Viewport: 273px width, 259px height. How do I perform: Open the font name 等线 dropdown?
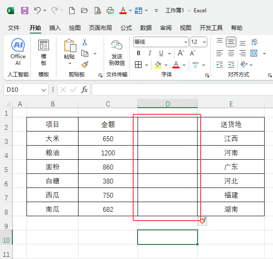(186, 42)
